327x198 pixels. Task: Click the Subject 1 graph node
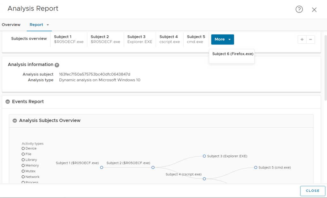102,167
